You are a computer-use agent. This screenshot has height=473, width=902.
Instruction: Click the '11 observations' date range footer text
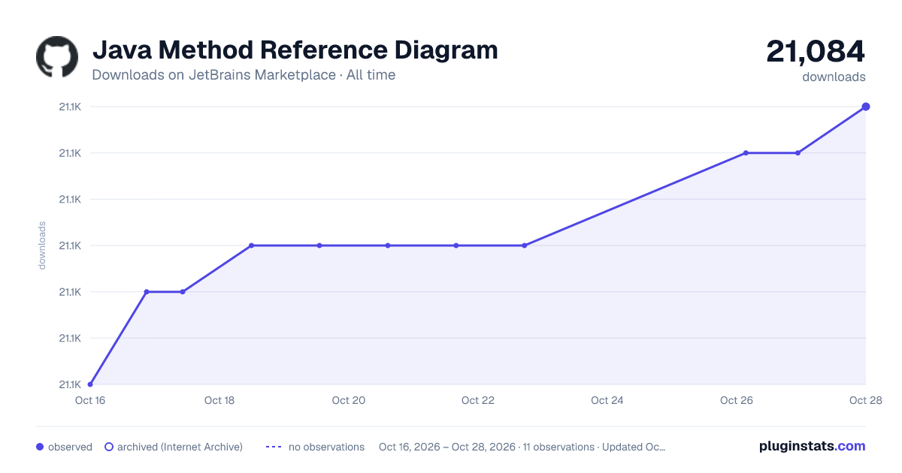click(x=522, y=447)
